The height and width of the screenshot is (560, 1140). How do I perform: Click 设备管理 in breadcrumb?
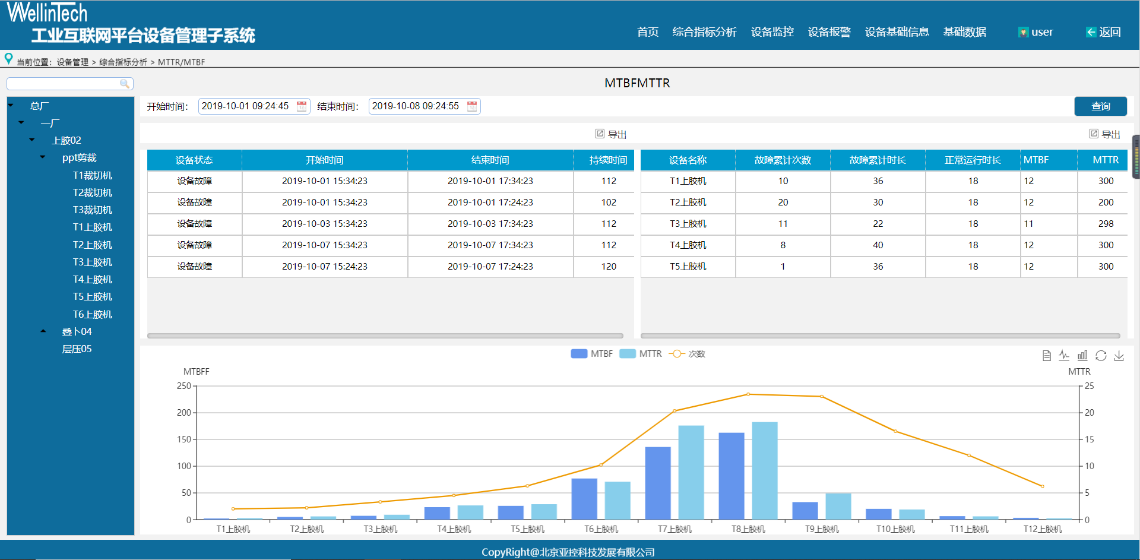tap(72, 62)
